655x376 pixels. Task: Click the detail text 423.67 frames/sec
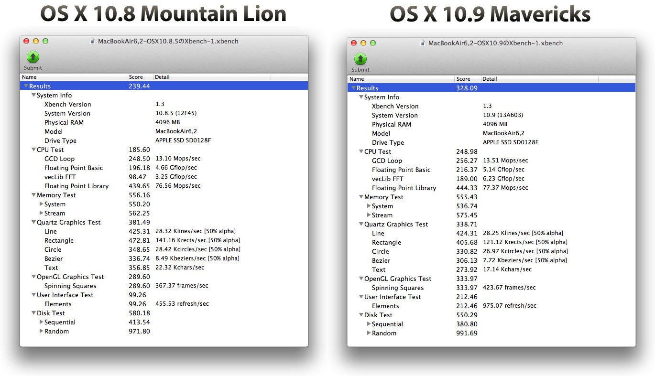tap(509, 288)
